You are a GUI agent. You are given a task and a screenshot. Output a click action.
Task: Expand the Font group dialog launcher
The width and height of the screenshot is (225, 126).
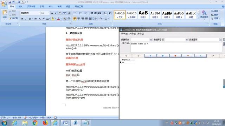click(x=70, y=23)
